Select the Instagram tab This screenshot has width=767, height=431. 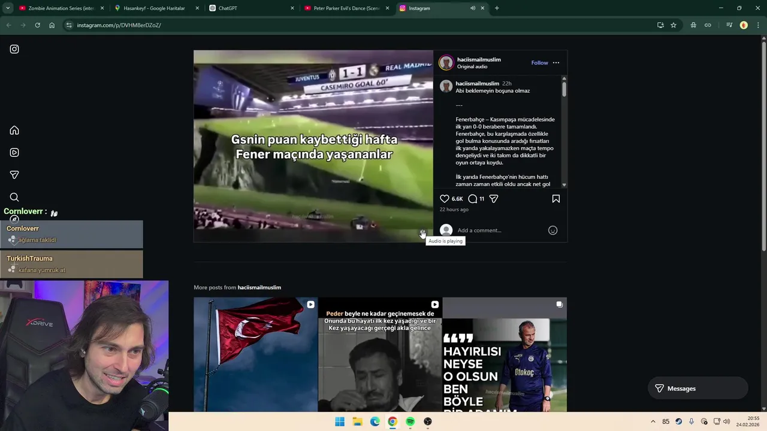tap(442, 8)
